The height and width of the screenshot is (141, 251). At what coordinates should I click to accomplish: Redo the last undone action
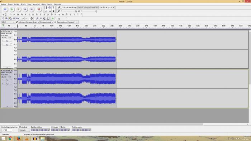pyautogui.click(x=26, y=19)
